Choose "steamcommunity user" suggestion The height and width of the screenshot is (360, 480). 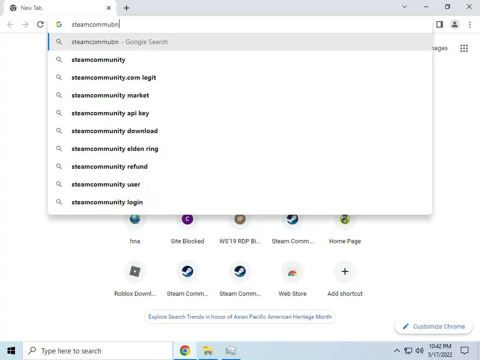coord(240,184)
